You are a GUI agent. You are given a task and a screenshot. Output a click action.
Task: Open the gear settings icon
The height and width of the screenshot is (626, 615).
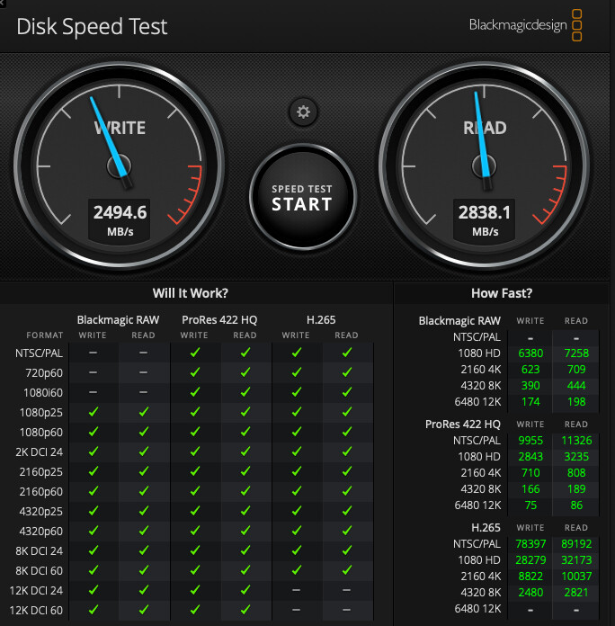tap(303, 112)
